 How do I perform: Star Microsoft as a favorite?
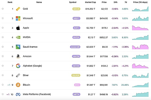tap(3, 18)
